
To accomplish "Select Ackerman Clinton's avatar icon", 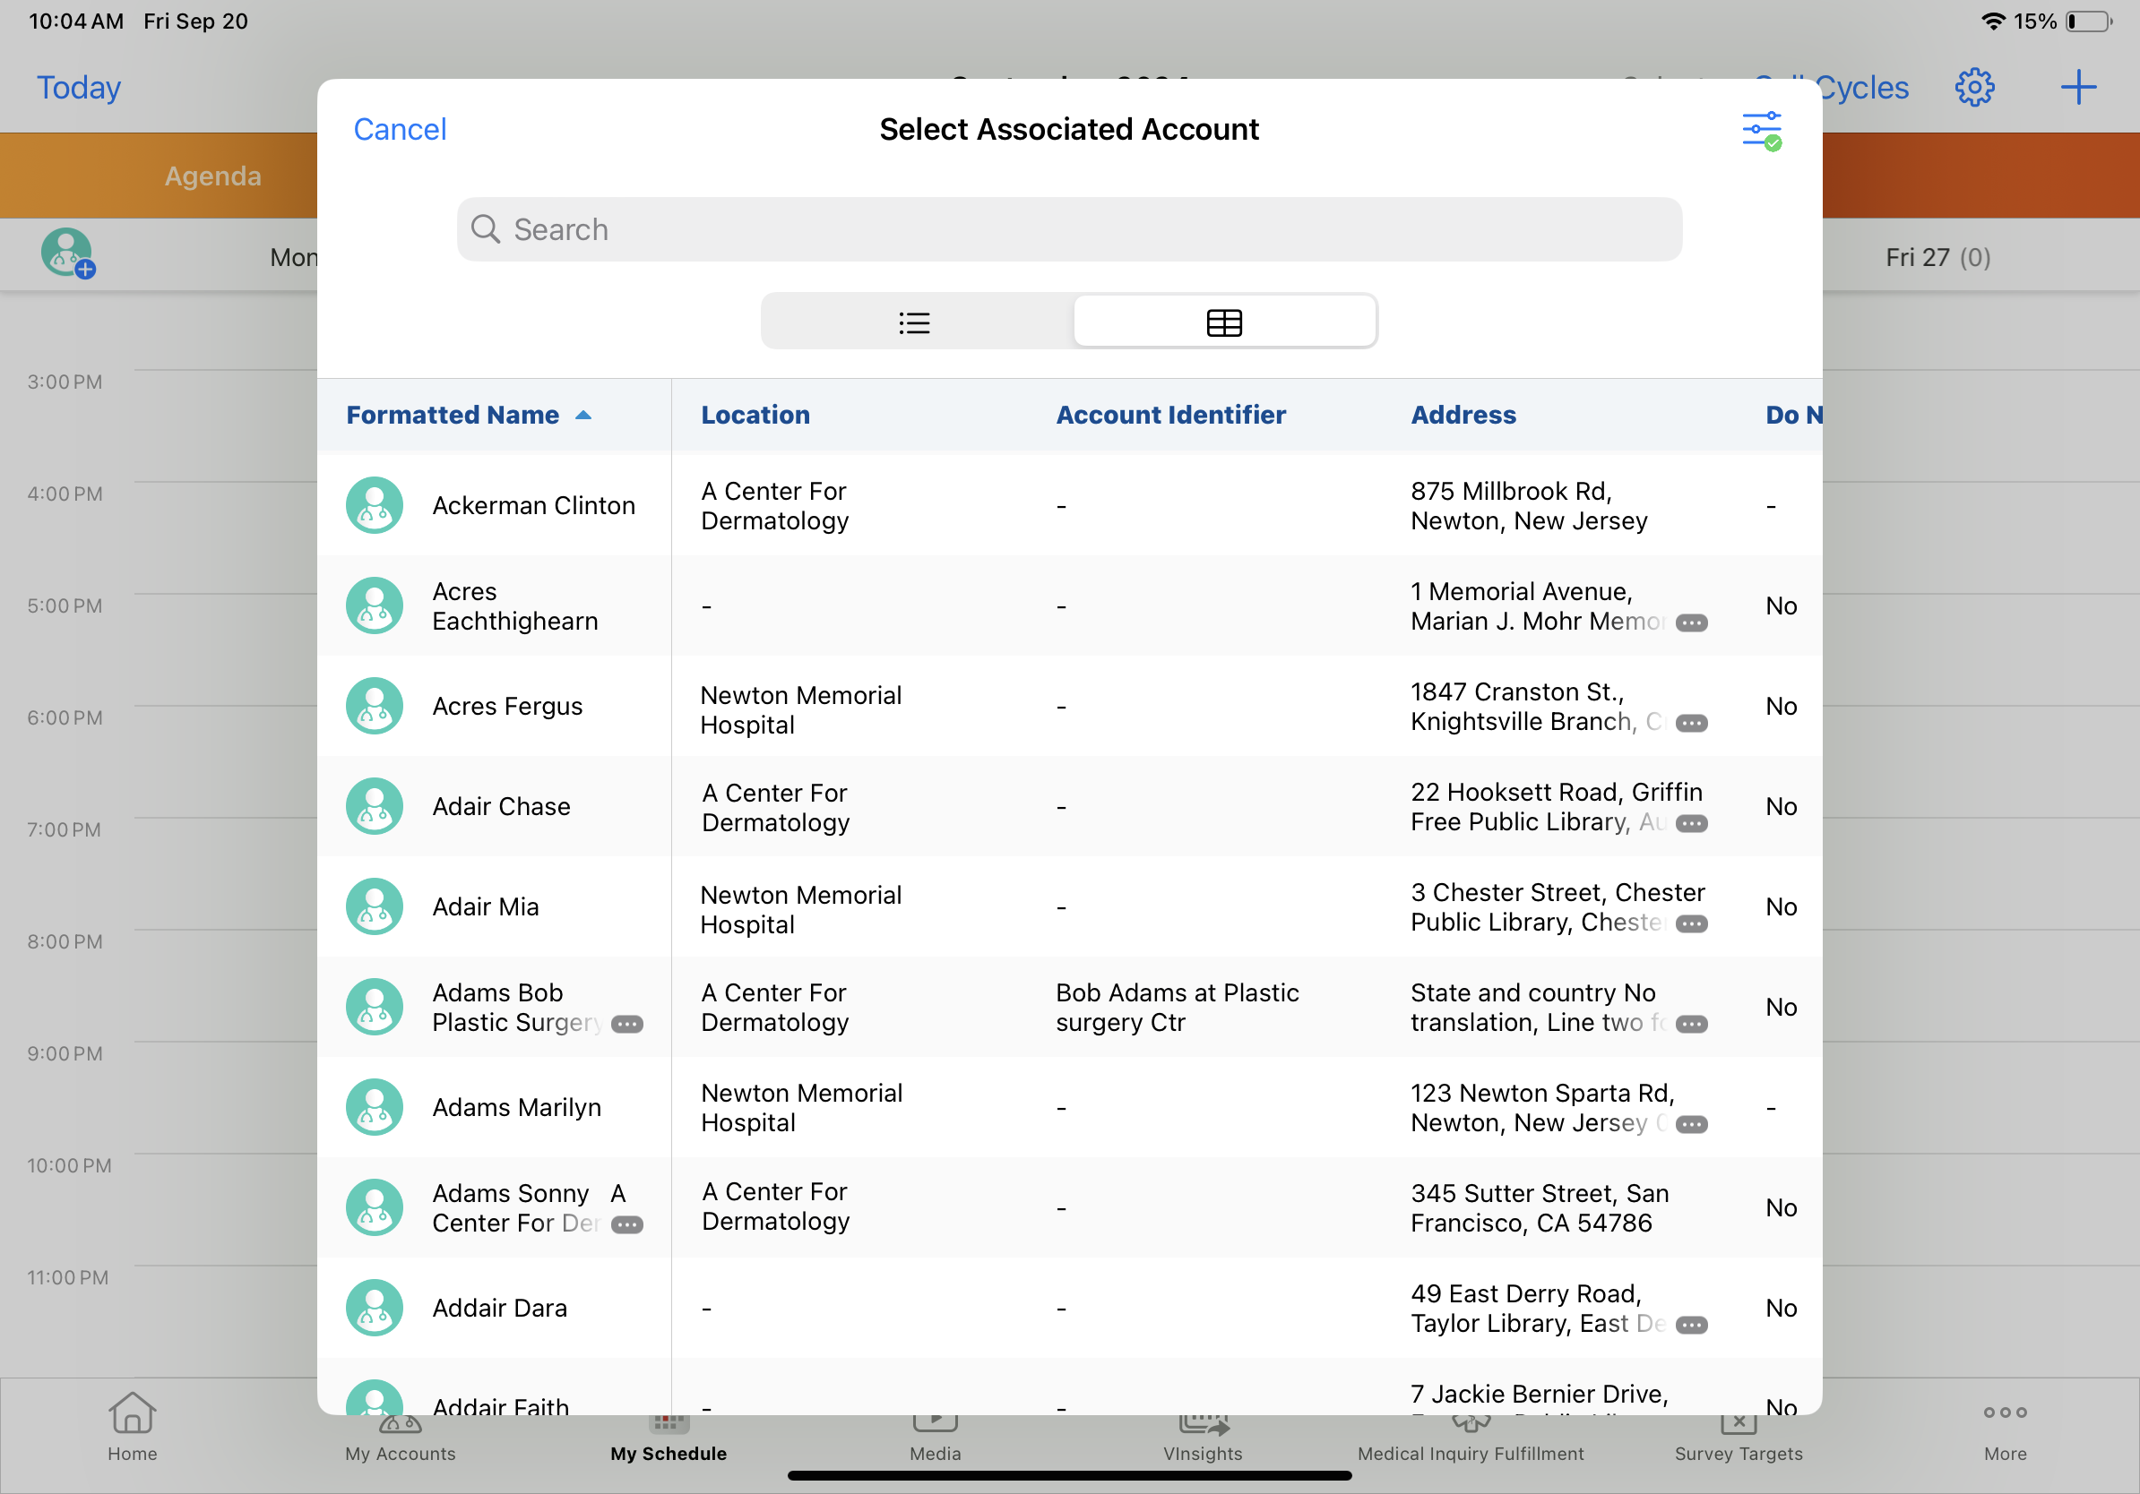I will (x=375, y=506).
